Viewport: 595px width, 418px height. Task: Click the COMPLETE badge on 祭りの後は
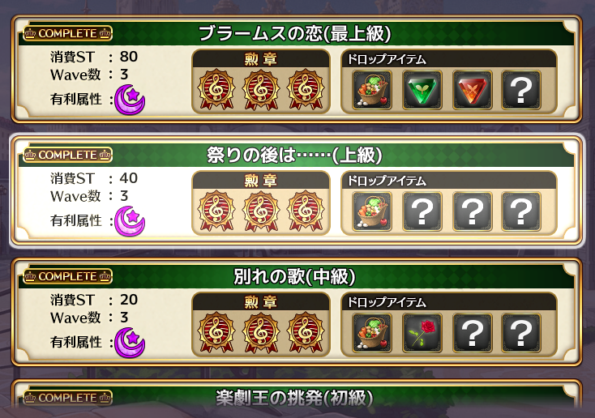point(67,155)
